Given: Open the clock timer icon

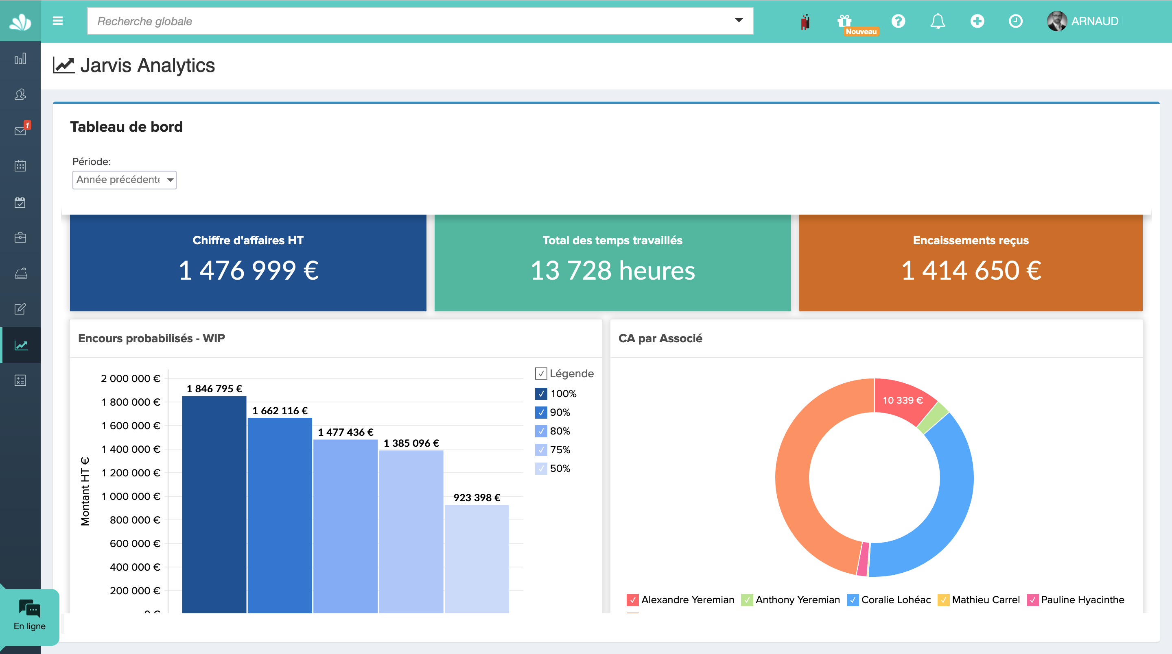Looking at the screenshot, I should coord(1015,21).
